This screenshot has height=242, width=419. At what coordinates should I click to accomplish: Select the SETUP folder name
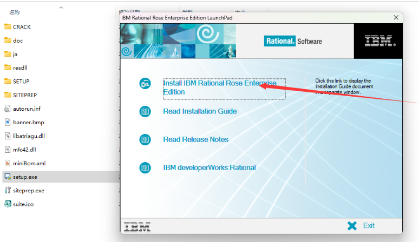click(21, 81)
